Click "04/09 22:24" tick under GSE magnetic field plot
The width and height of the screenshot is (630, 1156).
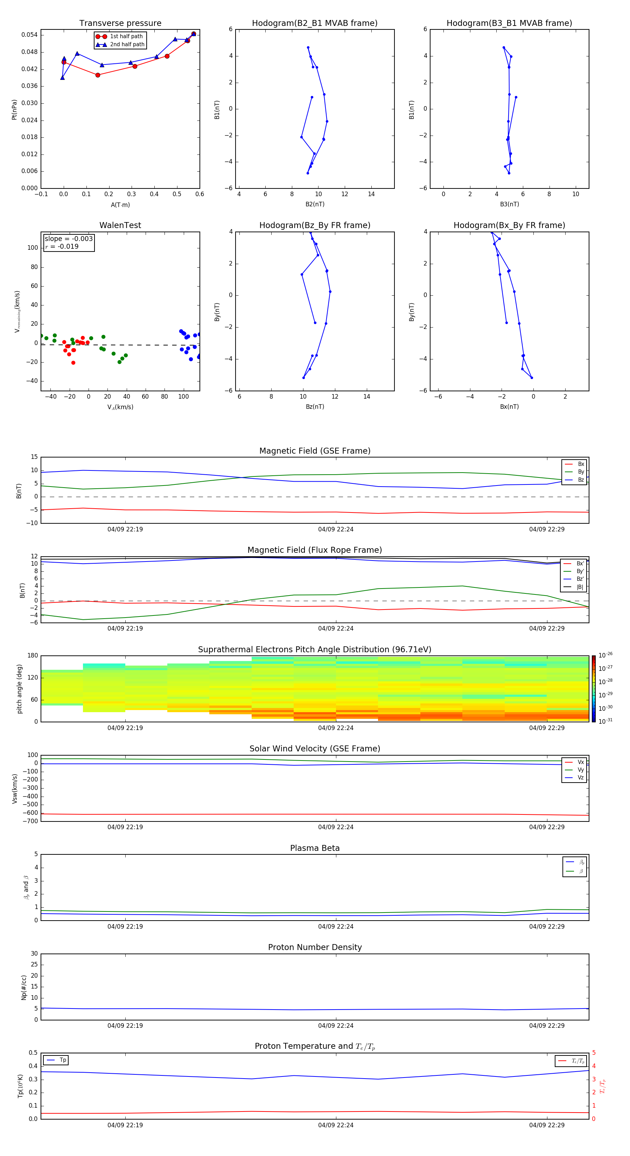[x=336, y=530]
